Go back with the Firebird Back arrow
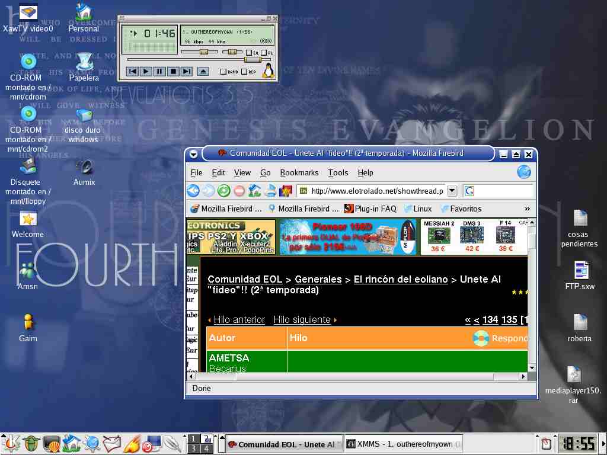 pos(193,191)
